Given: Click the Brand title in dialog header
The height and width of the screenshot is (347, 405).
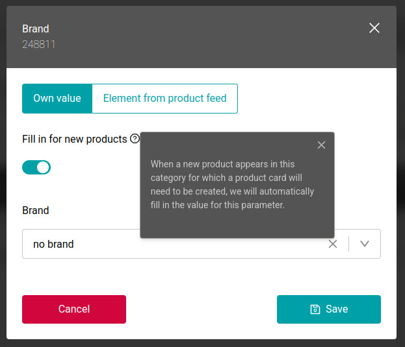Looking at the screenshot, I should (x=36, y=29).
